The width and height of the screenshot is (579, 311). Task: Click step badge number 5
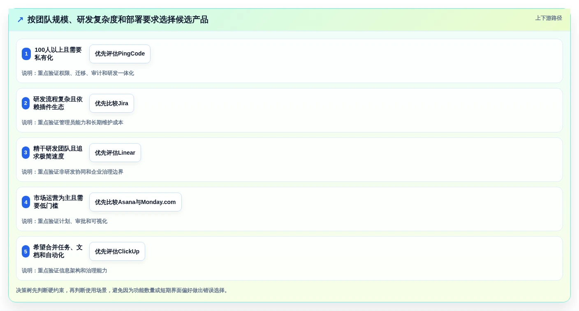[x=25, y=251]
